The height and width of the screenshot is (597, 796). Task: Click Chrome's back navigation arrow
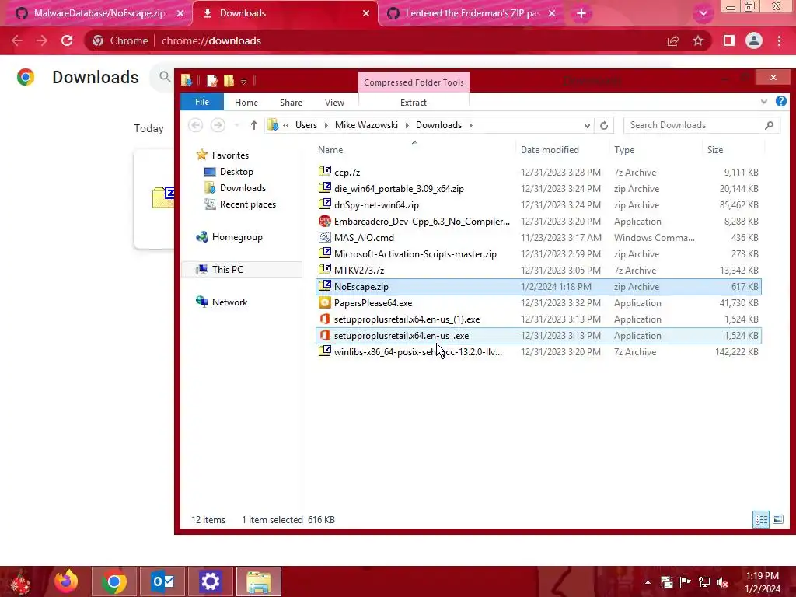click(17, 40)
